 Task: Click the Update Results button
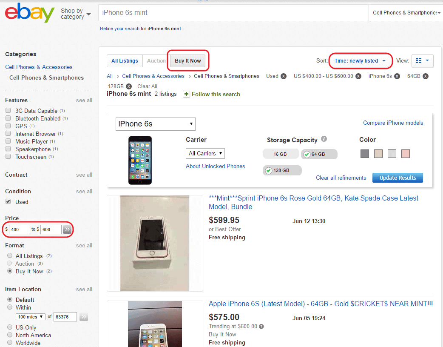pyautogui.click(x=398, y=178)
